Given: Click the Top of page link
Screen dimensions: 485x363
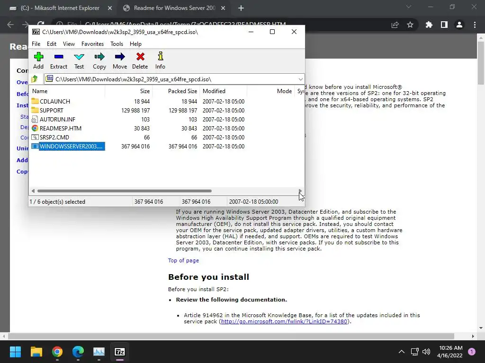Looking at the screenshot, I should pyautogui.click(x=183, y=260).
